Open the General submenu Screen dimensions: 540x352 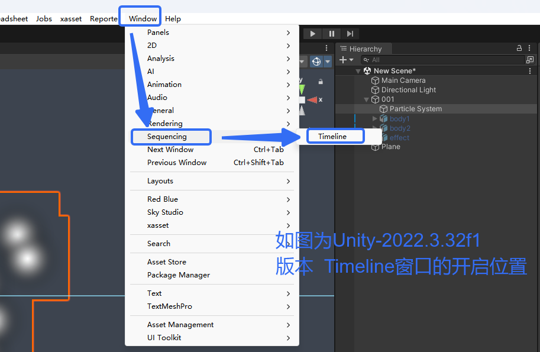[x=212, y=111]
